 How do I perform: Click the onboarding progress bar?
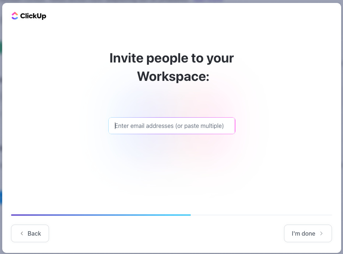[x=172, y=215]
